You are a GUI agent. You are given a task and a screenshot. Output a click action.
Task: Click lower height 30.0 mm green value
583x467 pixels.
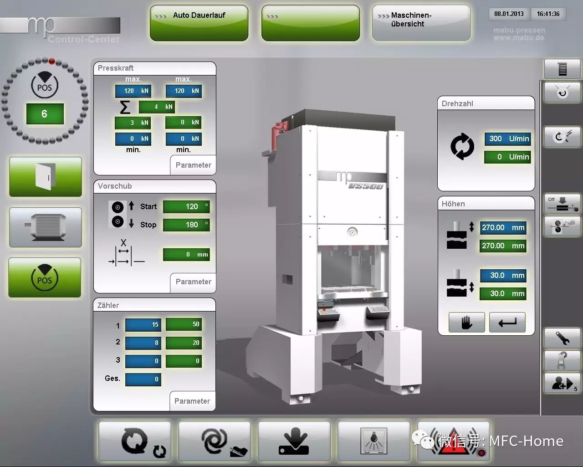[x=503, y=294]
